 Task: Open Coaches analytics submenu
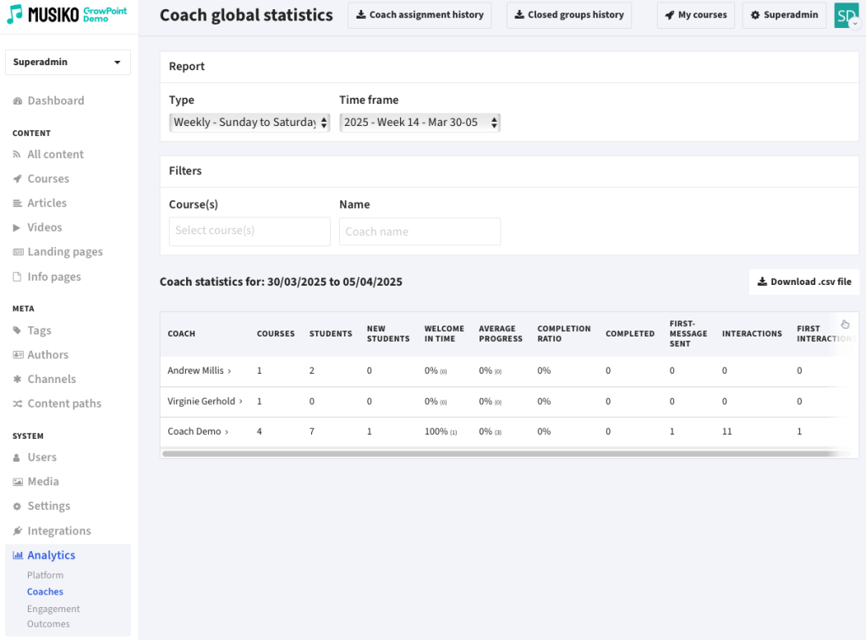[46, 592]
